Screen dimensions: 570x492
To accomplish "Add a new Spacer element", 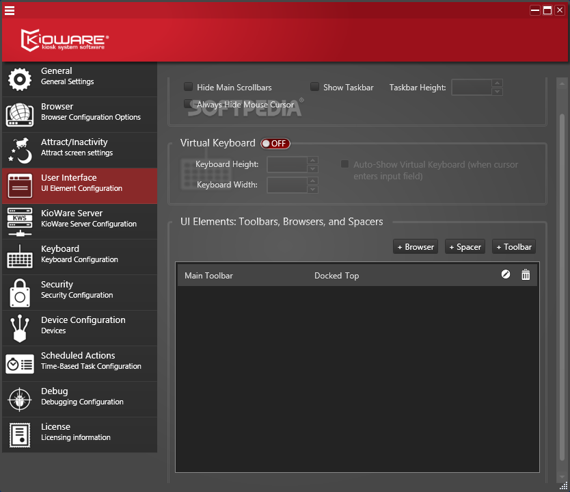I will click(x=465, y=247).
